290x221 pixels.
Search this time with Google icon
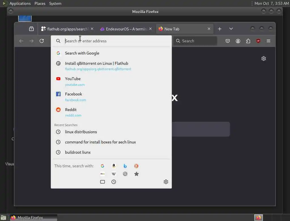point(103,166)
